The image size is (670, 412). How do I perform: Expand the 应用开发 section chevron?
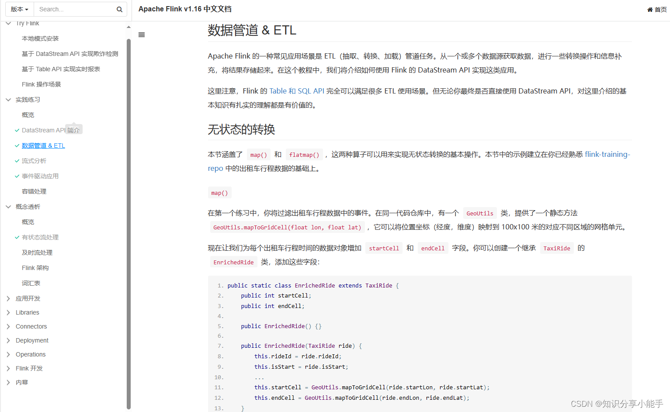pos(8,298)
